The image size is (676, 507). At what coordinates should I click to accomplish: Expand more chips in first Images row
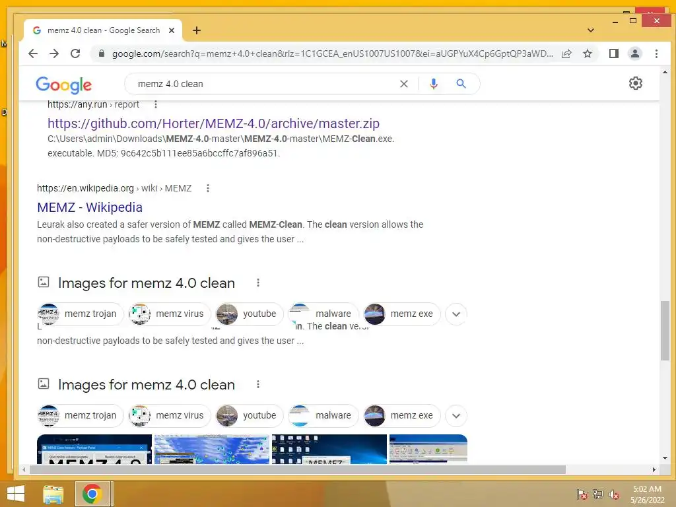point(456,314)
